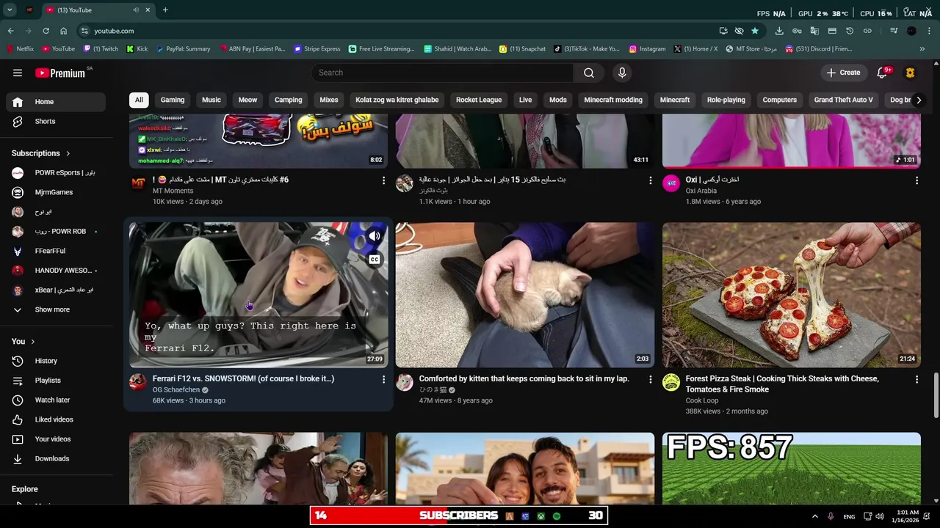Image resolution: width=940 pixels, height=528 pixels.
Task: Go to MT Moments channel name
Action: [x=173, y=191]
